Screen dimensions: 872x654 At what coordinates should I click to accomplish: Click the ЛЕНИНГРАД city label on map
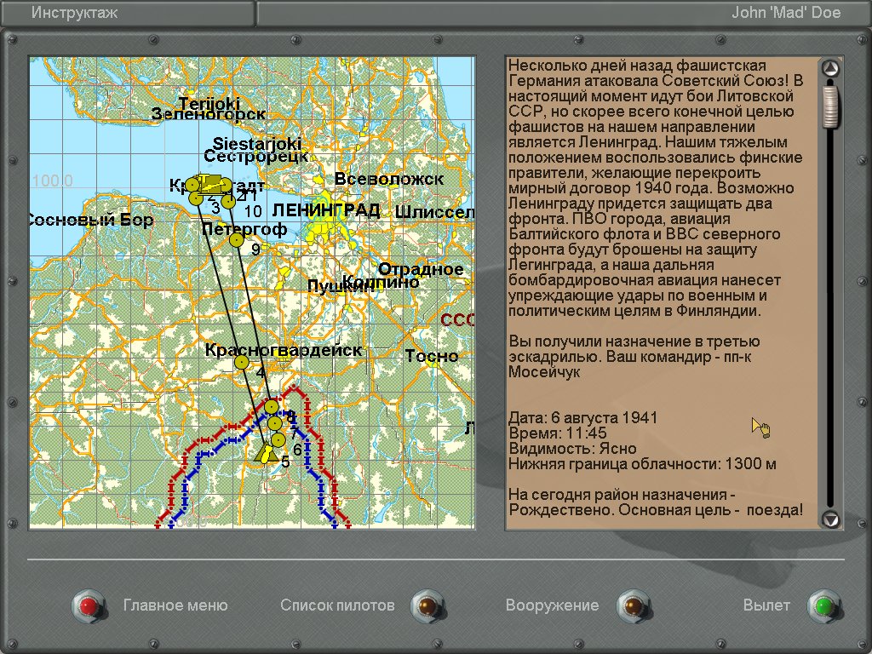(x=313, y=209)
